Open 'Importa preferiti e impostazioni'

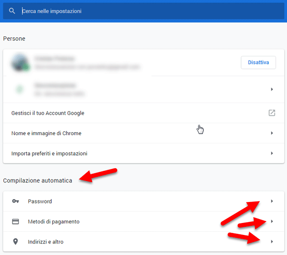tap(143, 153)
